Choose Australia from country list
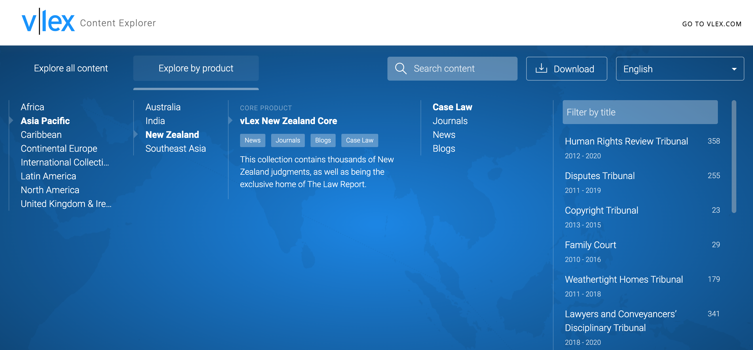753x350 pixels. [x=163, y=107]
